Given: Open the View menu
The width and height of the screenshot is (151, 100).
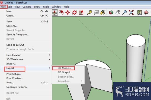Looking at the screenshot, I should tap(17, 7).
